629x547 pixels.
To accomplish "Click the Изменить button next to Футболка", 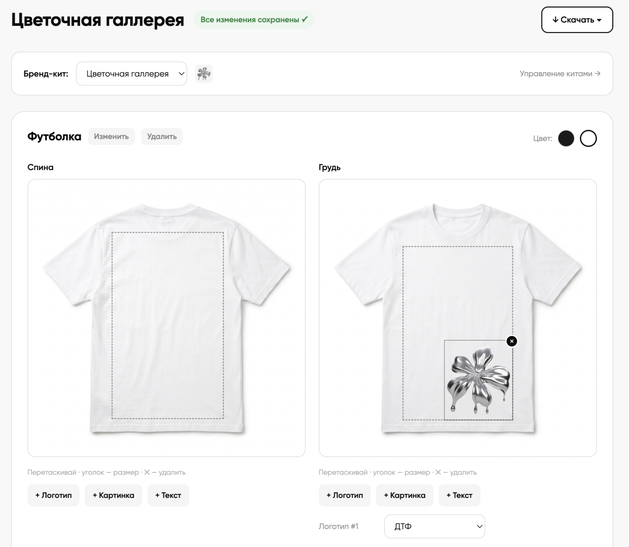I will pos(111,136).
